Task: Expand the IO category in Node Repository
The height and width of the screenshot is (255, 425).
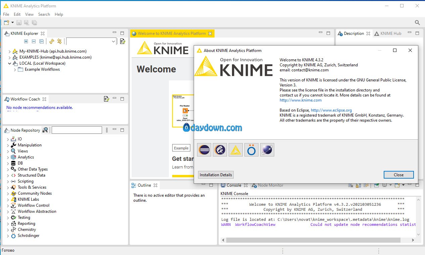Action: (8, 139)
